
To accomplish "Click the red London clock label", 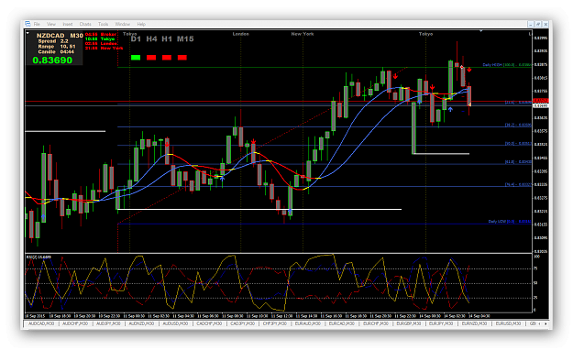I will tap(101, 43).
